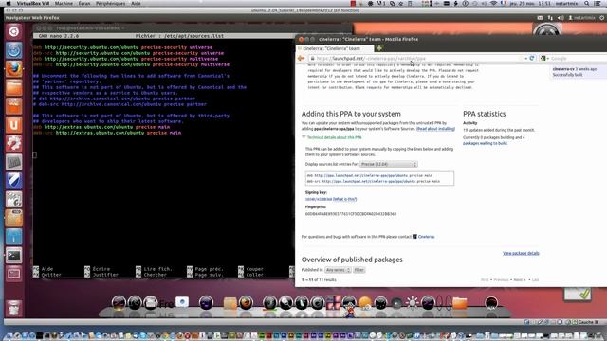This screenshot has width=607, height=341.
Task: Open the magnifier icon in bottom dock
Action: tap(285, 303)
